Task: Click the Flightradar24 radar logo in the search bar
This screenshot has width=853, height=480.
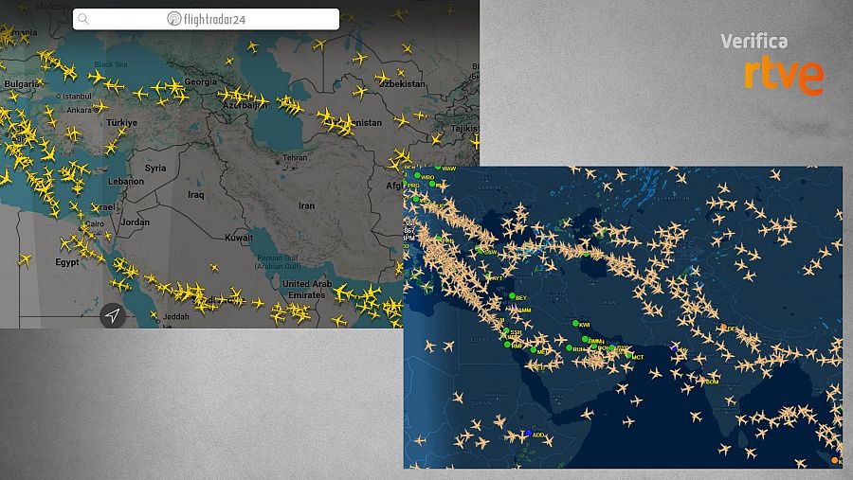Action: (x=173, y=19)
